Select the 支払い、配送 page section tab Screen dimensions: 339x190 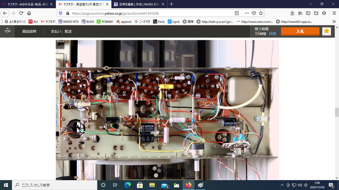(x=61, y=31)
